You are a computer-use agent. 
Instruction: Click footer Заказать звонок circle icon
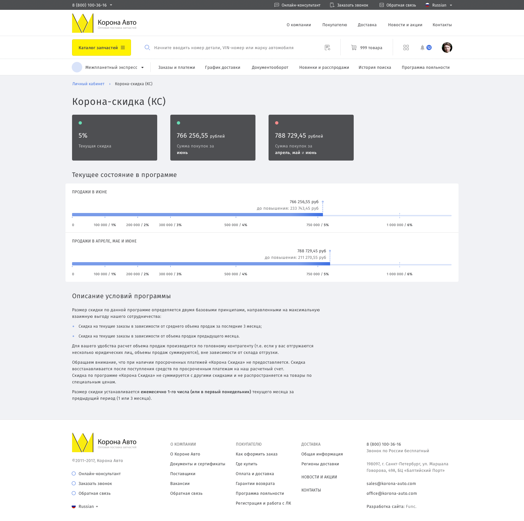tap(74, 483)
